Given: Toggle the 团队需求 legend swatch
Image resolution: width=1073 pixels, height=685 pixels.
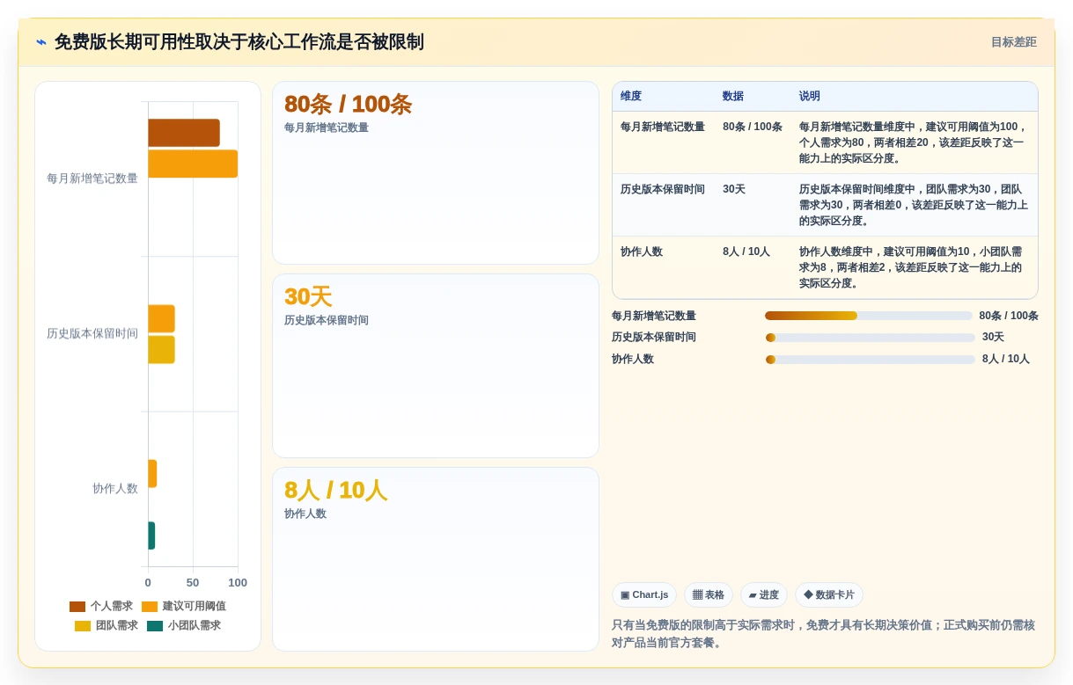Looking at the screenshot, I should pyautogui.click(x=83, y=626).
